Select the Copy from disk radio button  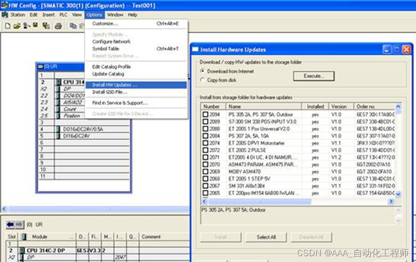tap(203, 80)
